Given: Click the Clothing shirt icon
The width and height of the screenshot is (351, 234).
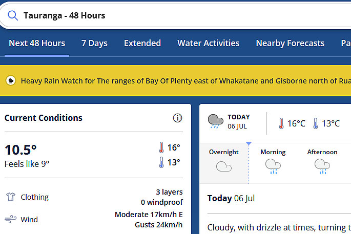Looking at the screenshot, I should [11, 197].
